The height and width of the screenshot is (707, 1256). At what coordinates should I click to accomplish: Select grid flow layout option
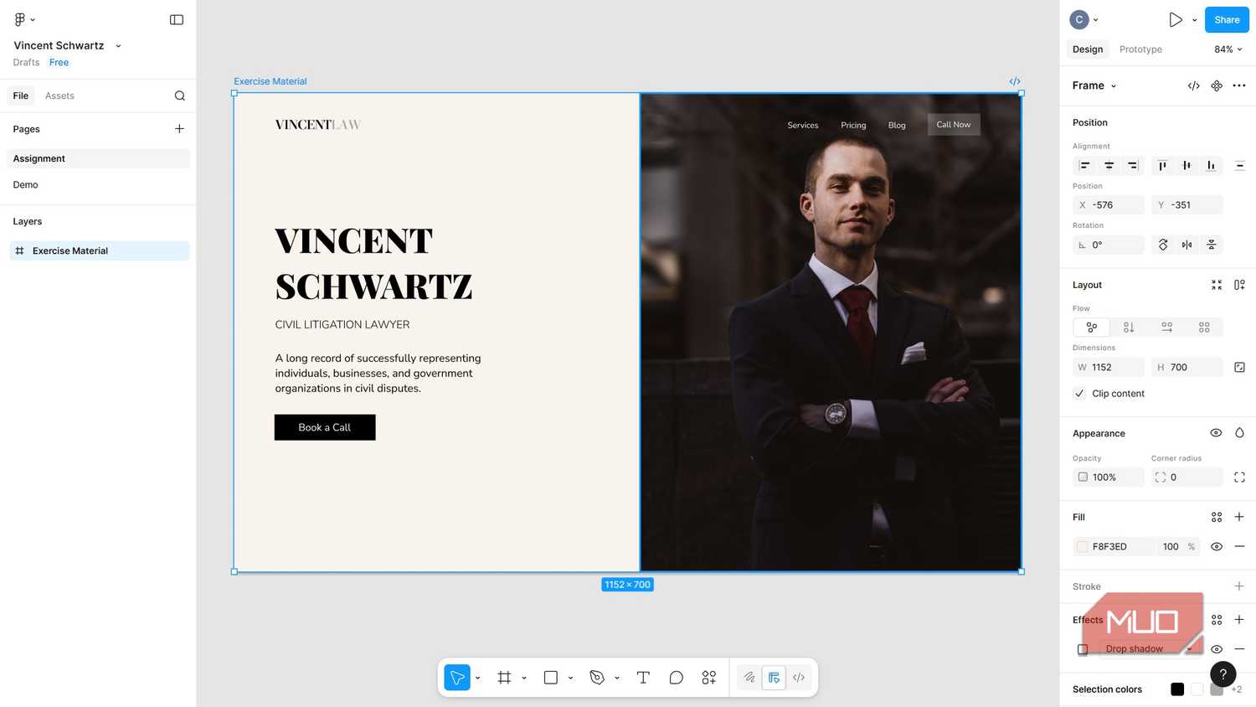[x=1204, y=328]
